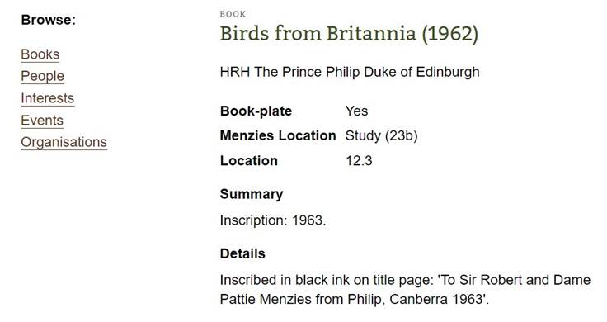607x322 pixels.
Task: Click the Book-plate value Yes
Action: (x=356, y=111)
